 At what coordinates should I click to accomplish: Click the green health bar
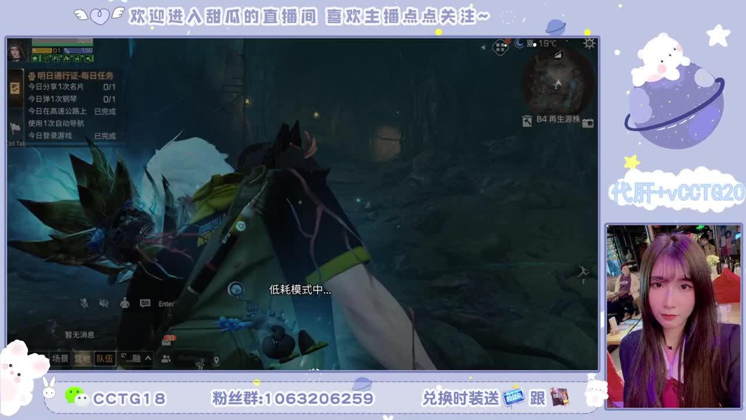(62, 42)
